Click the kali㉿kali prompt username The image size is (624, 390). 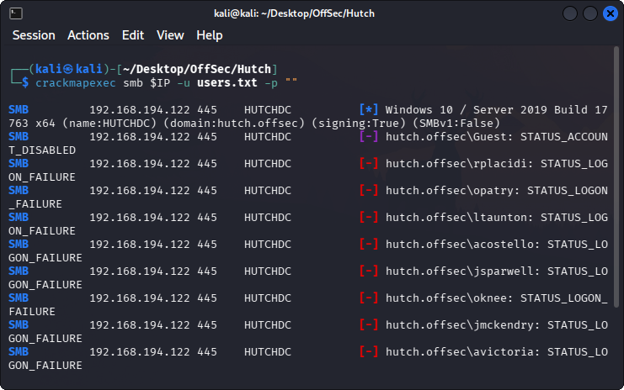pyautogui.click(x=69, y=69)
